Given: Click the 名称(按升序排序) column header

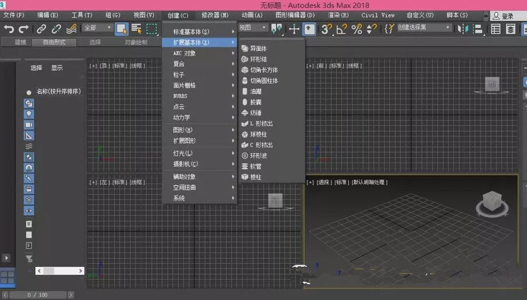Looking at the screenshot, I should click(x=59, y=91).
